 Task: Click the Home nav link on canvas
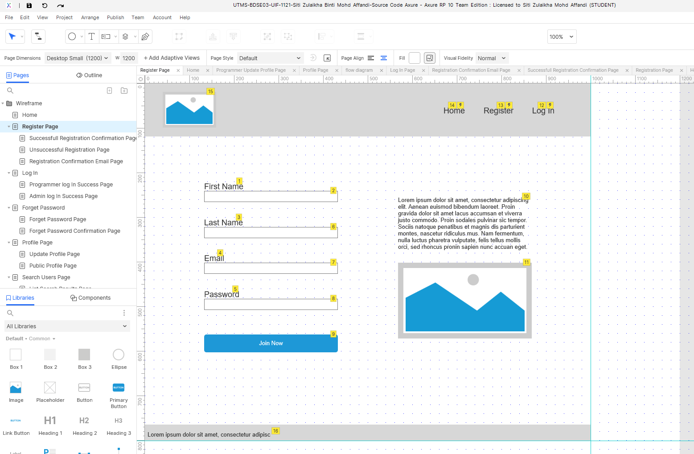tap(454, 111)
